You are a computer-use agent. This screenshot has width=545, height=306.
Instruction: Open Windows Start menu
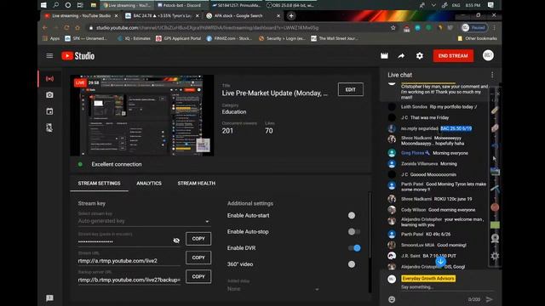43,5
